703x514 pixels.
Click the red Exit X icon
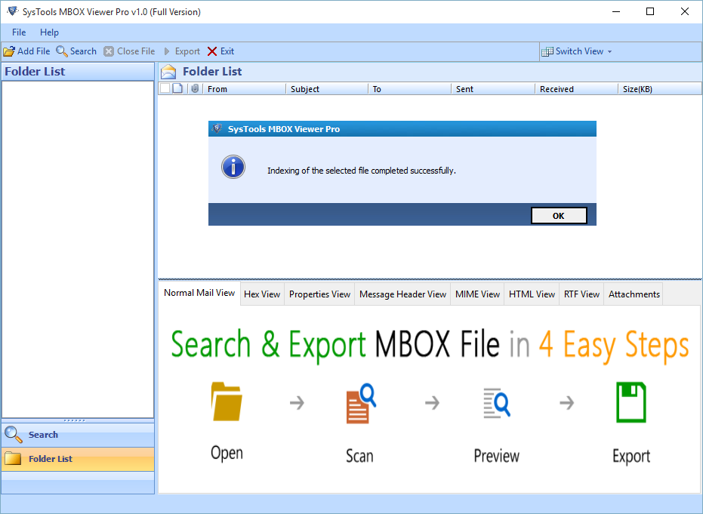coord(212,51)
